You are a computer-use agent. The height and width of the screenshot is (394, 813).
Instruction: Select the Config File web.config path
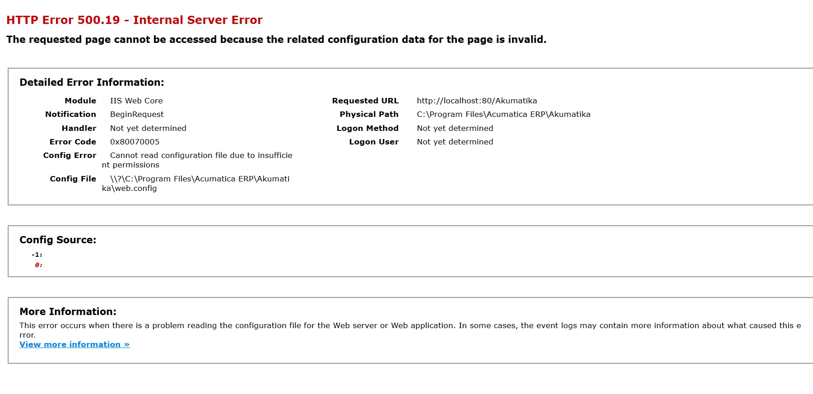196,183
